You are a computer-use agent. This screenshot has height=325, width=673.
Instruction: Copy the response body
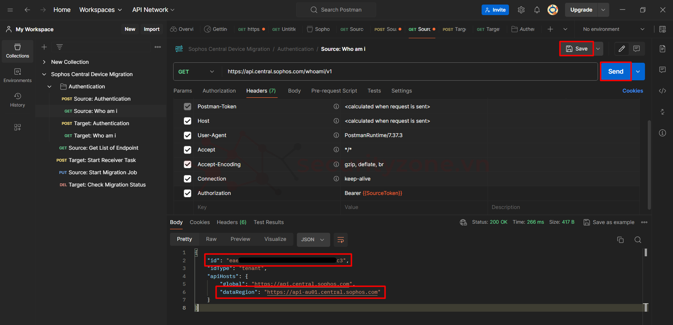[620, 240]
